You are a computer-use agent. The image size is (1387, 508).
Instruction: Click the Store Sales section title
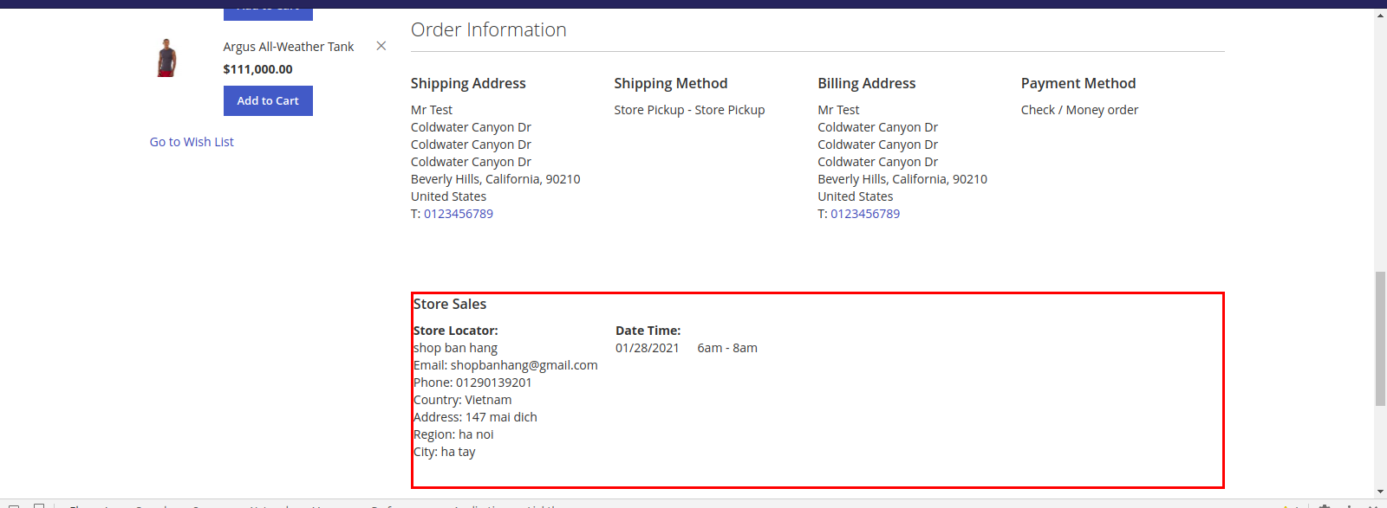(x=450, y=304)
